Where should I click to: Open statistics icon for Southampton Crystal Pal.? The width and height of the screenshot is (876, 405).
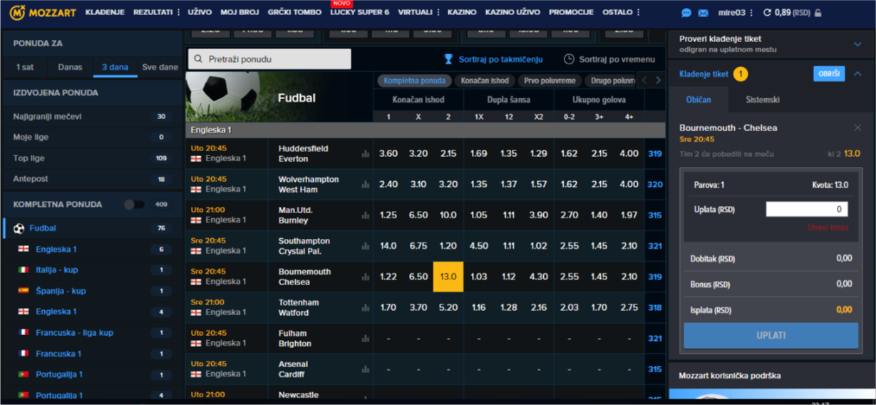click(x=366, y=246)
